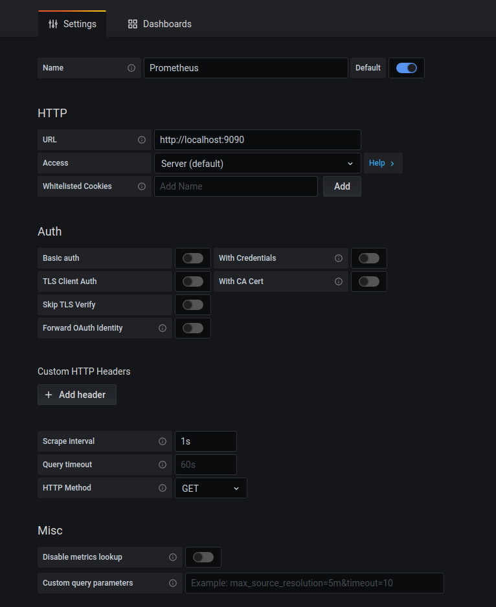Enable the Basic auth switch
The image size is (496, 607).
point(192,258)
